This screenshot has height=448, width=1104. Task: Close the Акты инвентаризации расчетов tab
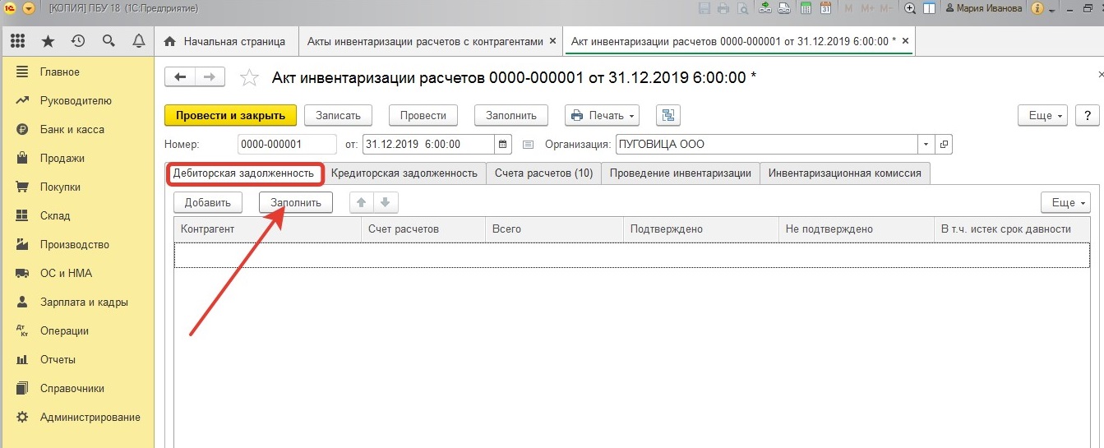tap(552, 41)
